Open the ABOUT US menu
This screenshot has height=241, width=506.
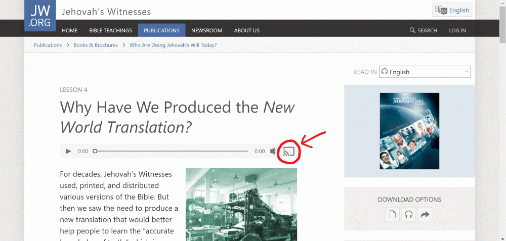[246, 30]
